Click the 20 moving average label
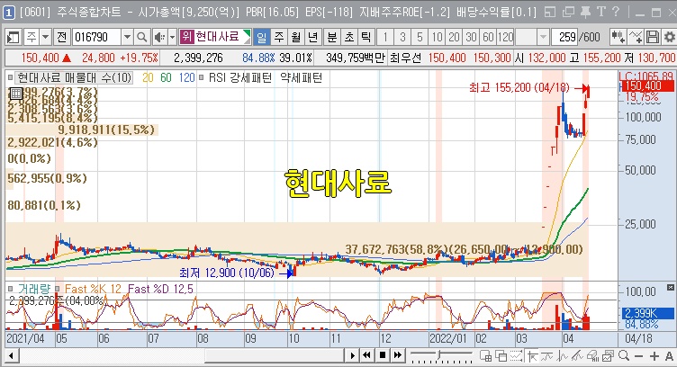This screenshot has height=367, width=677. [x=148, y=78]
